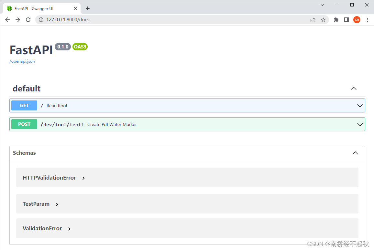Viewport: 374px width, 250px height.
Task: Click the /dev/tool/test1 path text
Action: (62, 125)
